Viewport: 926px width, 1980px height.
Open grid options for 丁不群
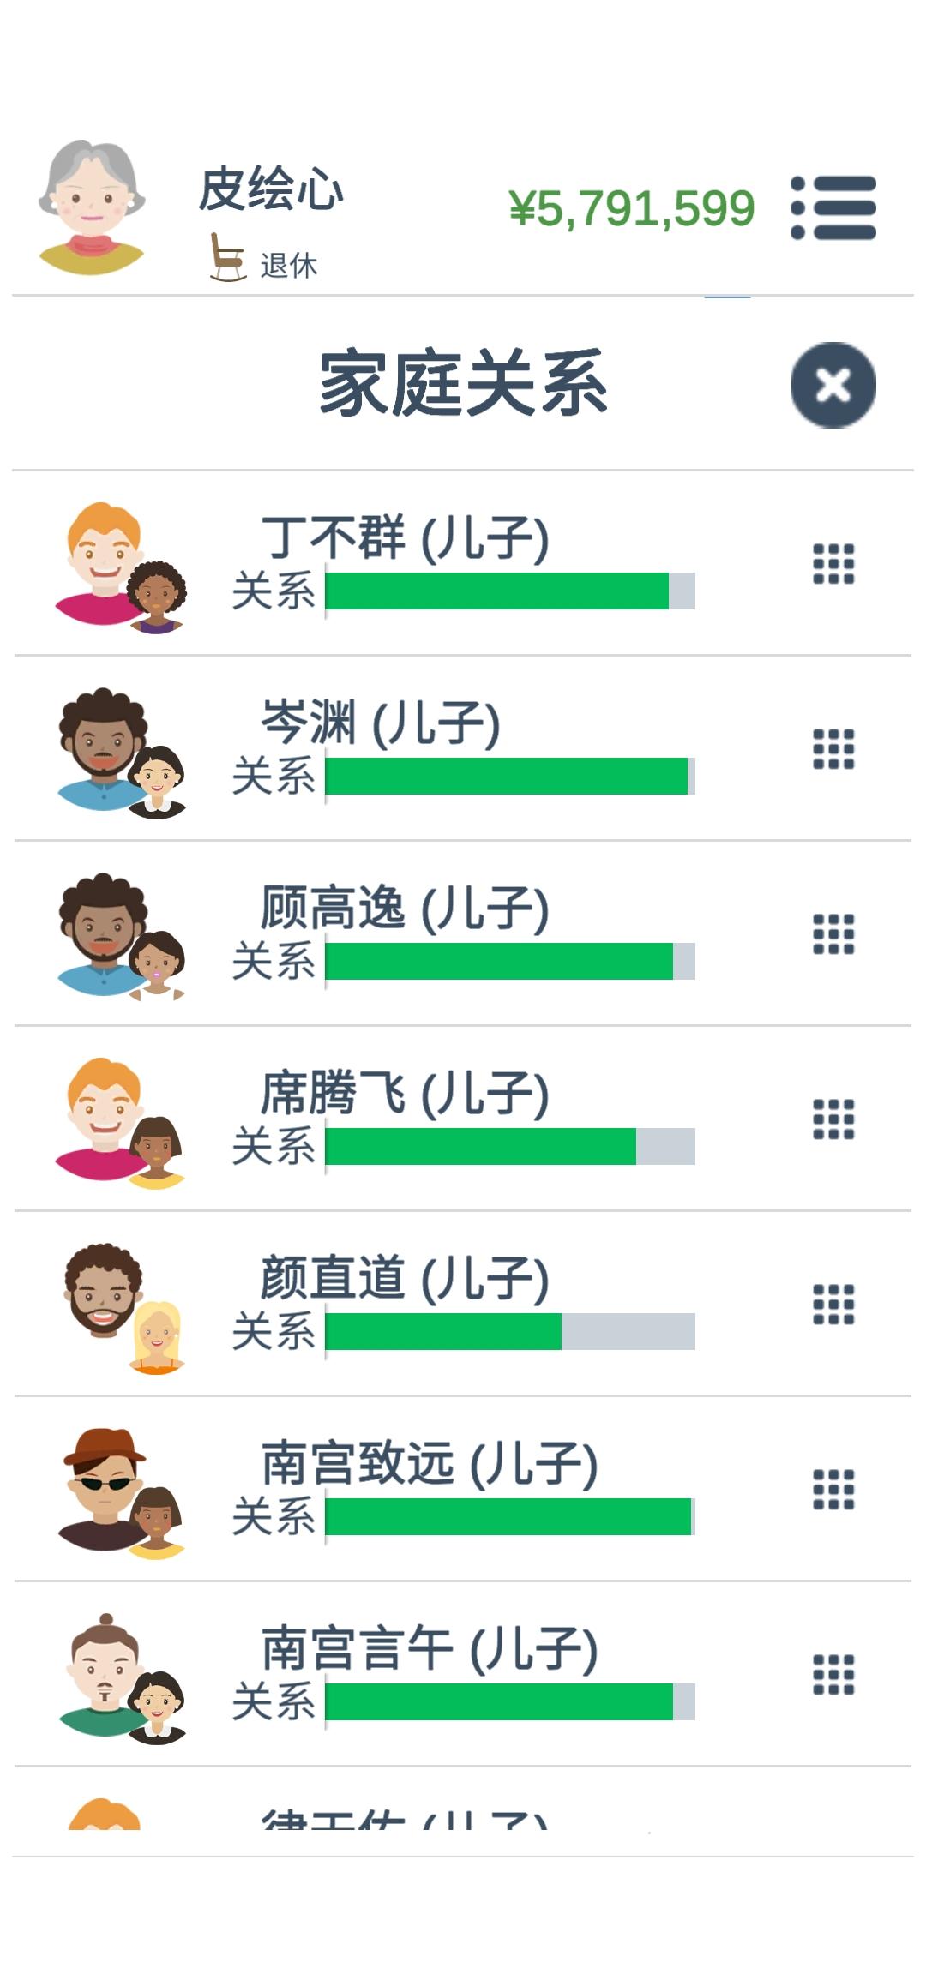[x=833, y=564]
